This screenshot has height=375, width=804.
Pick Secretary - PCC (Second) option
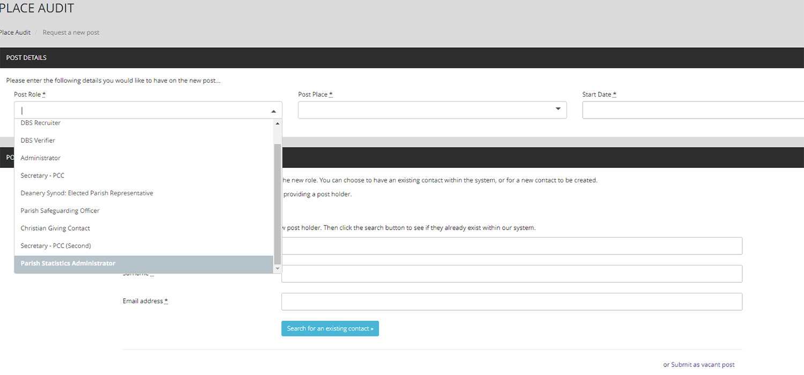click(x=56, y=246)
